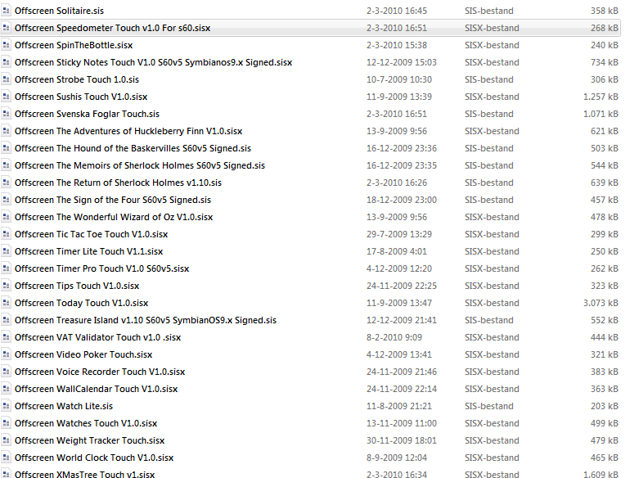The height and width of the screenshot is (478, 630).
Task: Select the name Offscreen Sushis Touch V1.0.sisx
Action: (81, 97)
